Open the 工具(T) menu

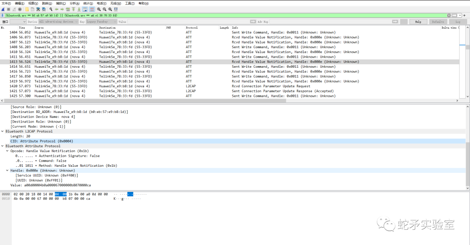[130, 3]
